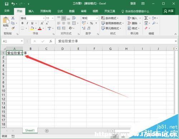Switch to the 插入 ribbon tab
The width and height of the screenshot is (179, 139).
tap(31, 11)
